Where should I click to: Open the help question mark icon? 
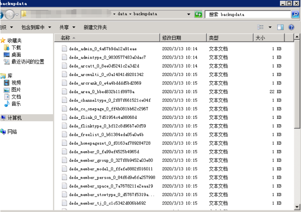[291, 27]
